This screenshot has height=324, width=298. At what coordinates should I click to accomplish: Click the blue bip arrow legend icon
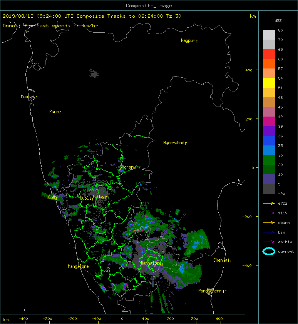tap(269, 232)
